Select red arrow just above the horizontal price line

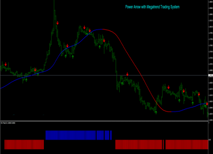click(127, 74)
